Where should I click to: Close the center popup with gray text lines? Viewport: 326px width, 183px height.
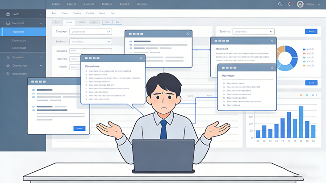(x=188, y=34)
